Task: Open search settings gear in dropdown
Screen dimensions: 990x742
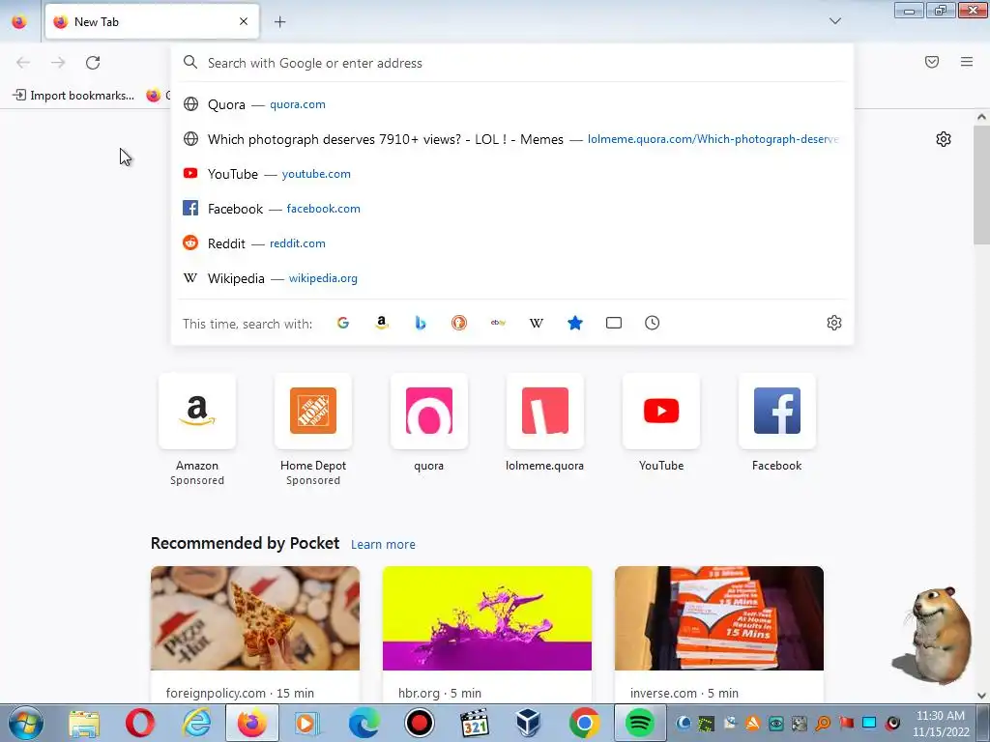Action: click(x=834, y=323)
